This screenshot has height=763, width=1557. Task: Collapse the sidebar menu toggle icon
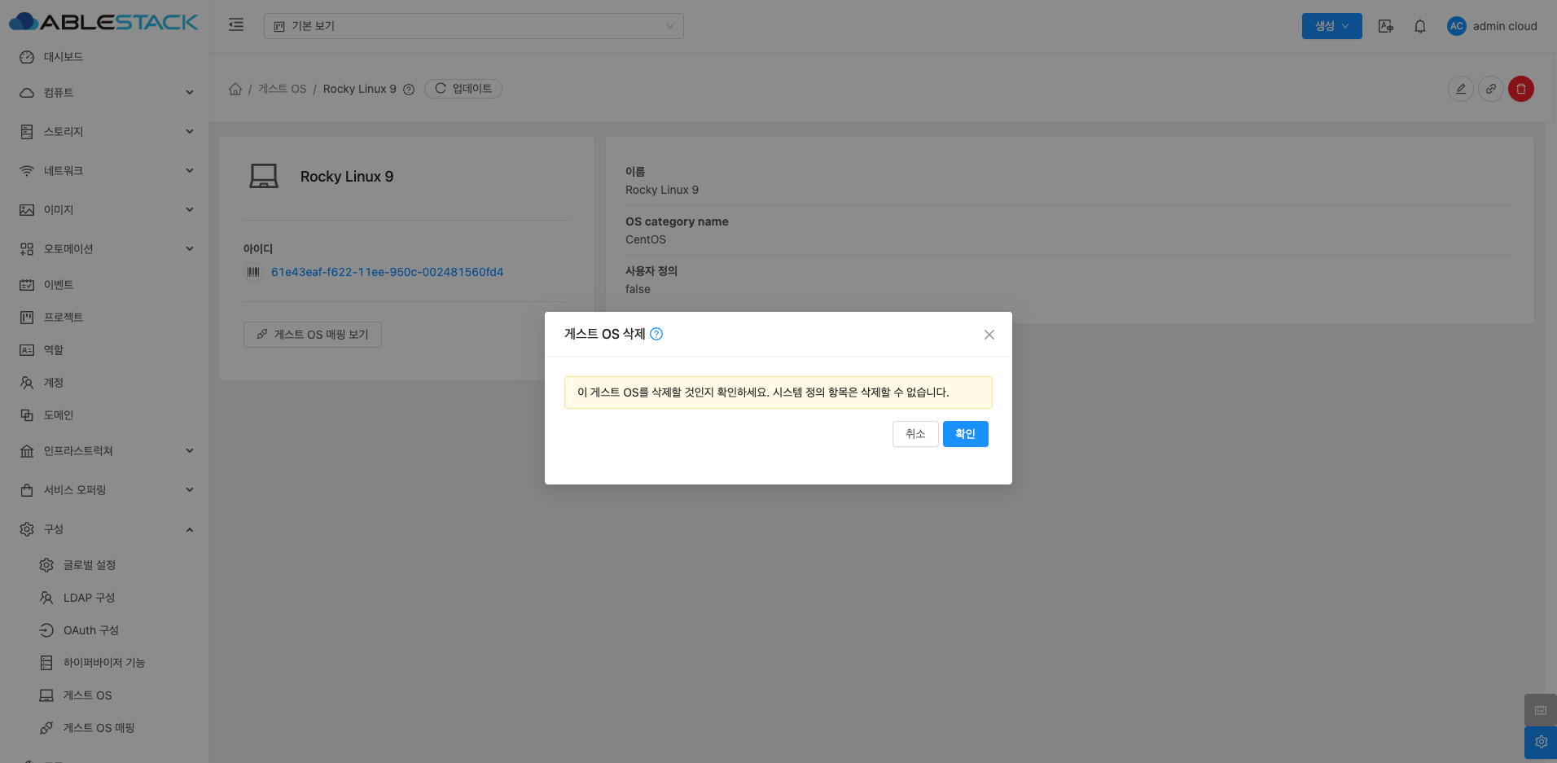coord(236,25)
